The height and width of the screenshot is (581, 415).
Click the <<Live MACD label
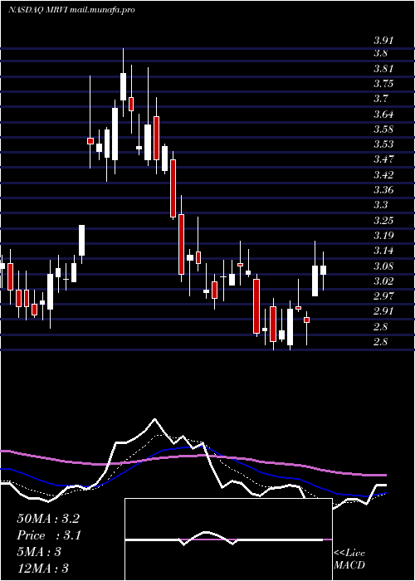(x=349, y=559)
